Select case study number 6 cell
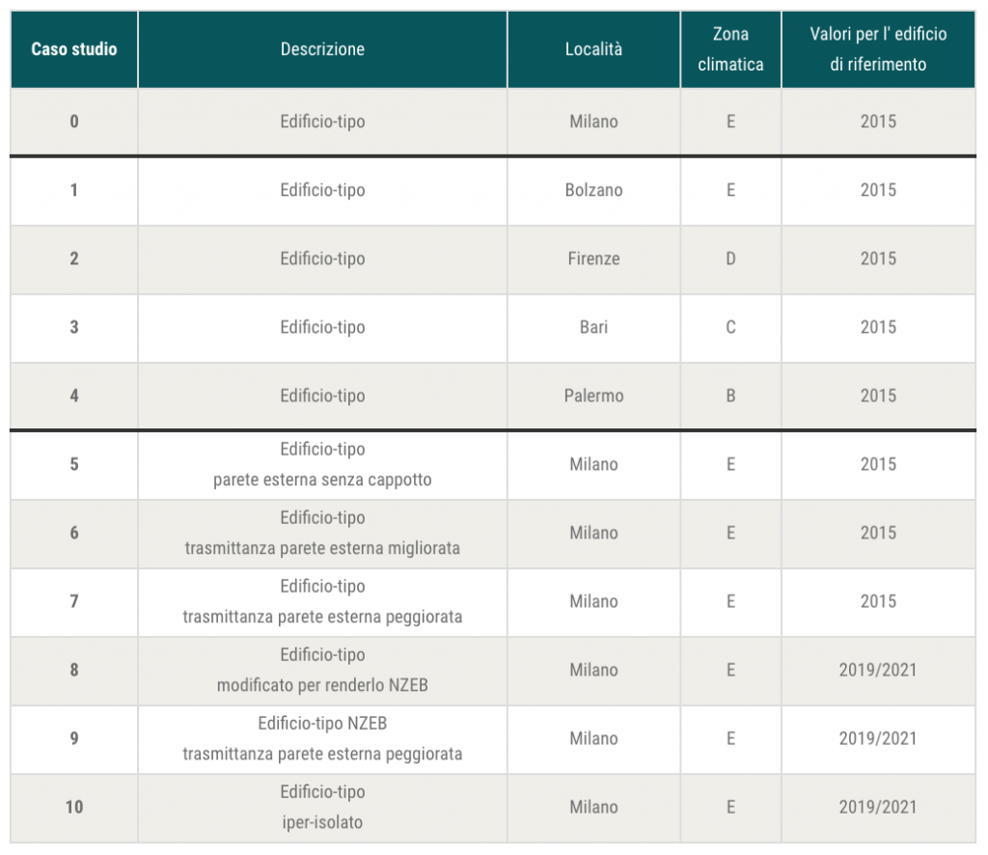 click(x=74, y=533)
